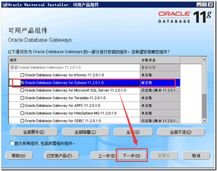
Task: Check Oracle Database Gateway for APPC
Action: coord(22,105)
